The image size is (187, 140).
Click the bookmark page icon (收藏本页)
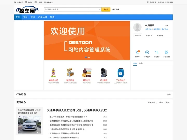point(15,2)
